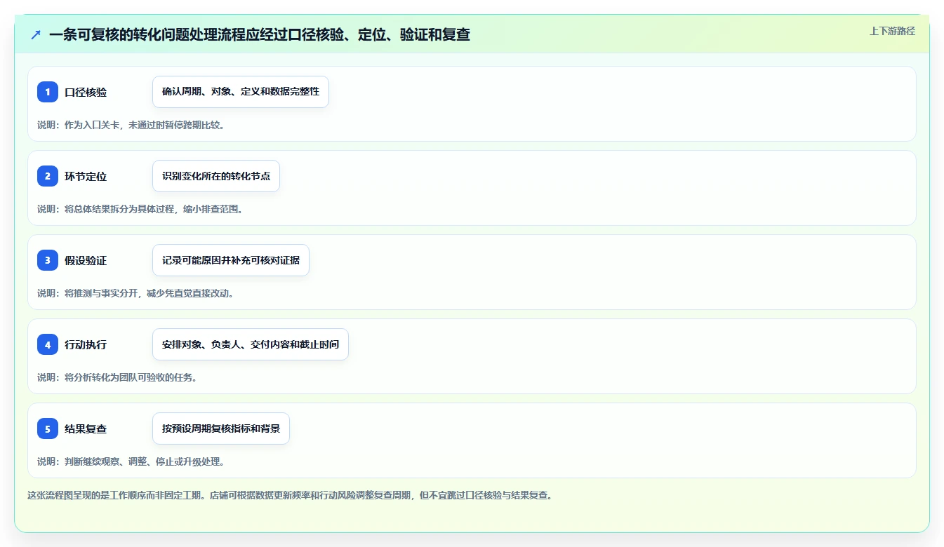
Task: Click the 上下游路径 label at top right
Action: pyautogui.click(x=892, y=31)
